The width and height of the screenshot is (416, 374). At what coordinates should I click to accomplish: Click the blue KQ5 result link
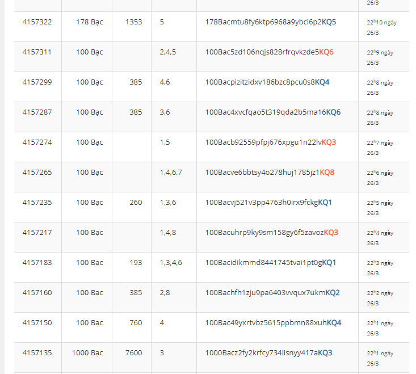pos(329,22)
